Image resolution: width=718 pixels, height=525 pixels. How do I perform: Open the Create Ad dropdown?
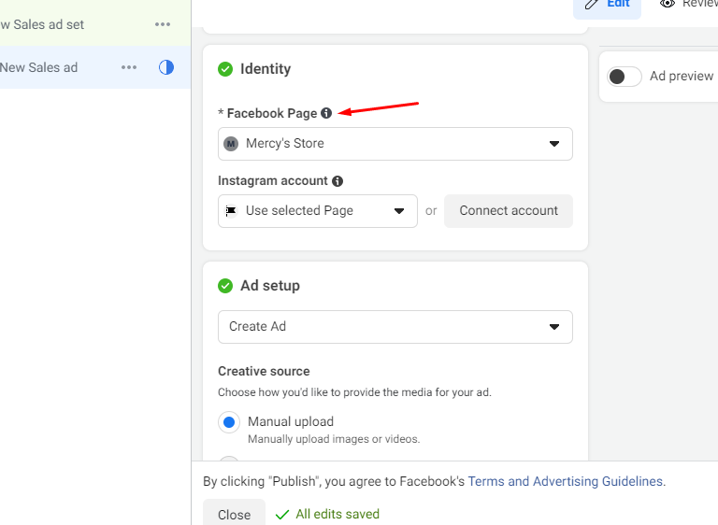tap(395, 327)
